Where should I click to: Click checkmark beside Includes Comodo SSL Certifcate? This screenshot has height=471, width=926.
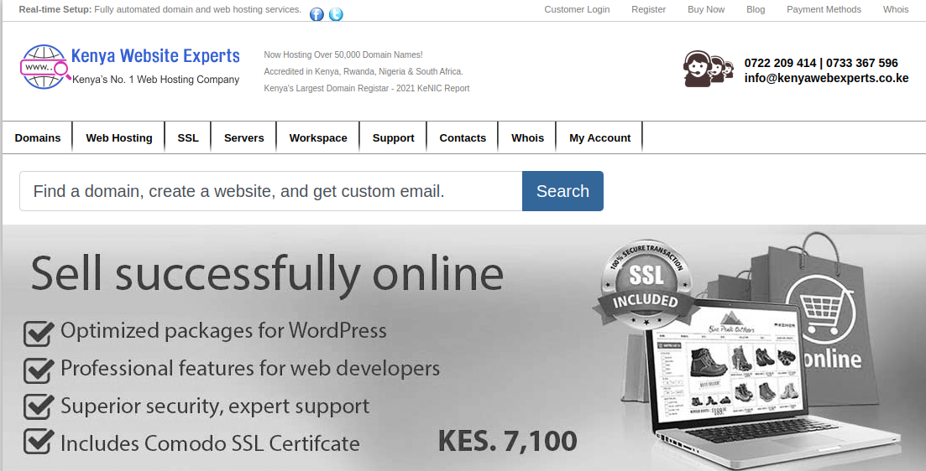(x=39, y=442)
